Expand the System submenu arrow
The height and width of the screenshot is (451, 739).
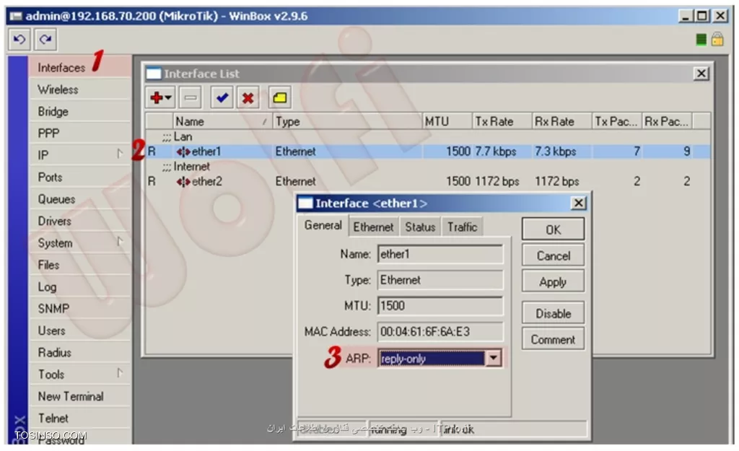(x=120, y=242)
